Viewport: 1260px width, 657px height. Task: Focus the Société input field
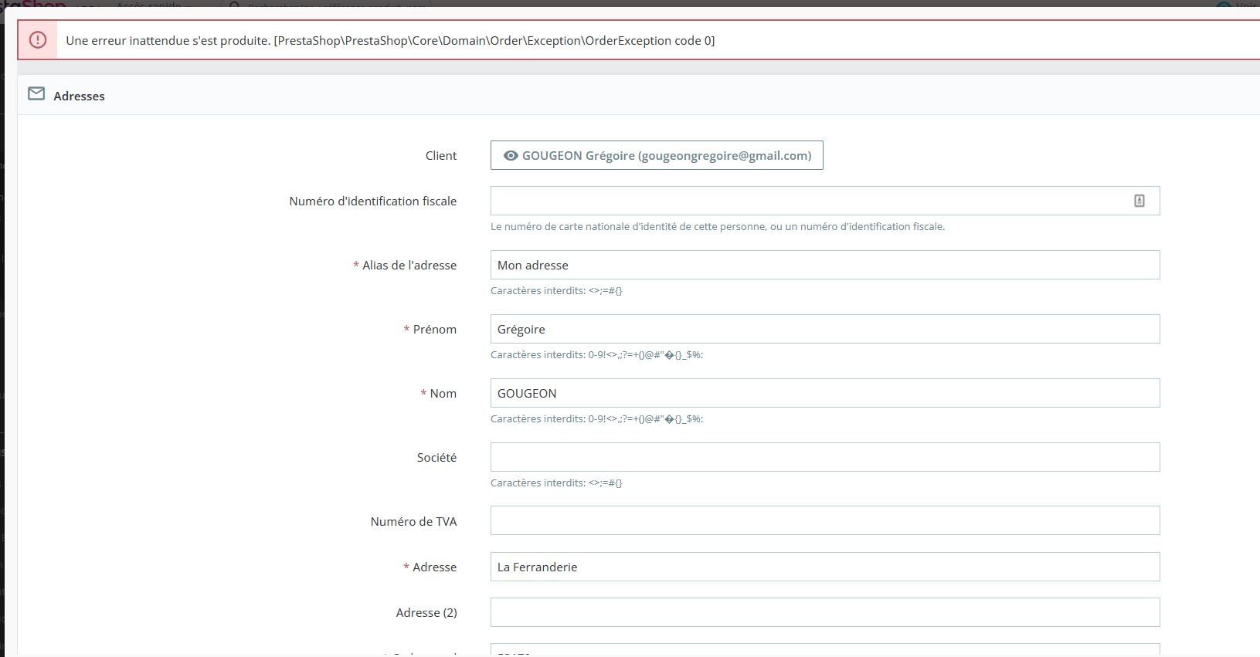tap(825, 457)
